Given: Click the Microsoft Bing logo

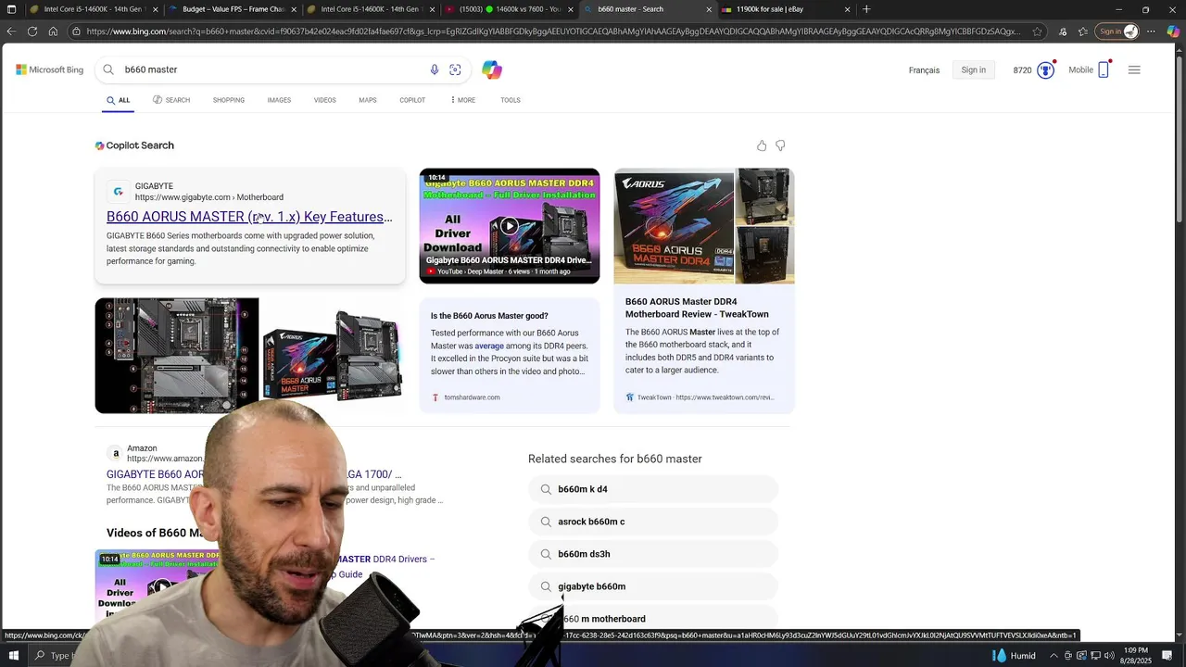Looking at the screenshot, I should click(x=49, y=69).
